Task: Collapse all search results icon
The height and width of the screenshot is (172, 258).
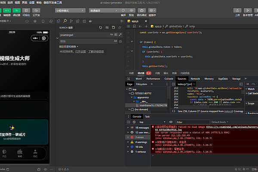Action: click(120, 28)
